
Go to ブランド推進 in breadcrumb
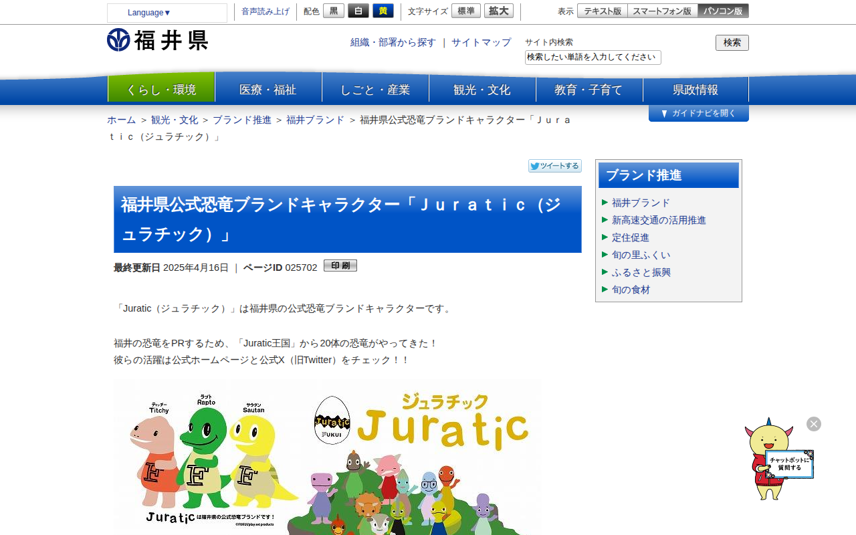coord(242,120)
